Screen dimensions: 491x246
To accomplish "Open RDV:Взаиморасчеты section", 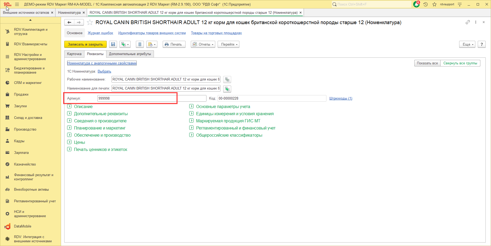I will pyautogui.click(x=31, y=44).
